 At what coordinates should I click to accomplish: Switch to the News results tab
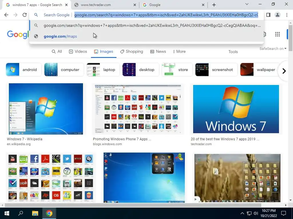point(158,52)
